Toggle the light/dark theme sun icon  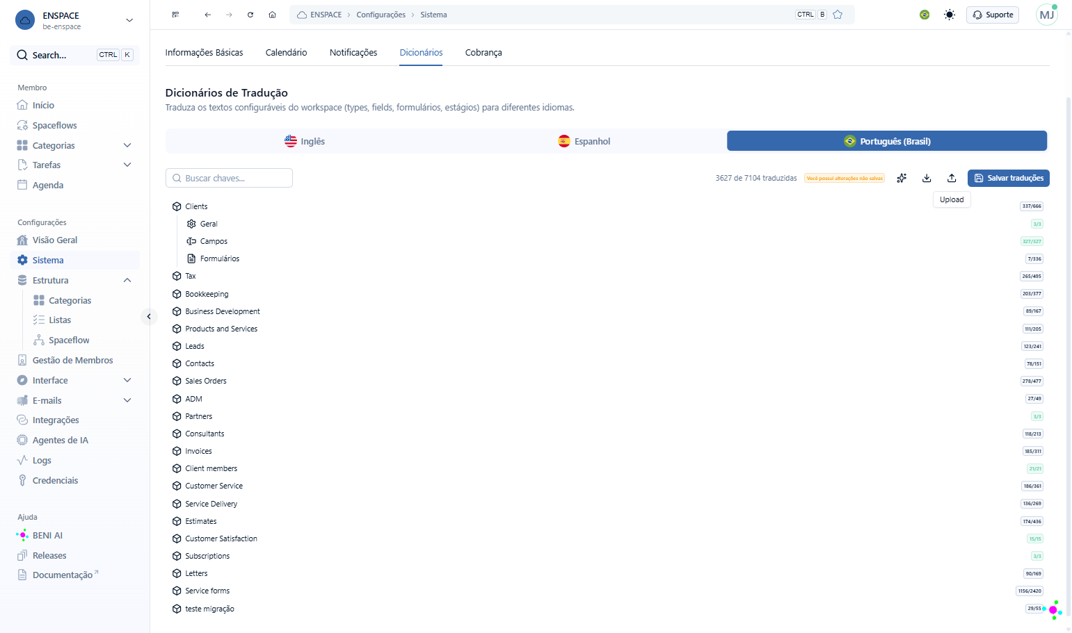click(x=950, y=15)
